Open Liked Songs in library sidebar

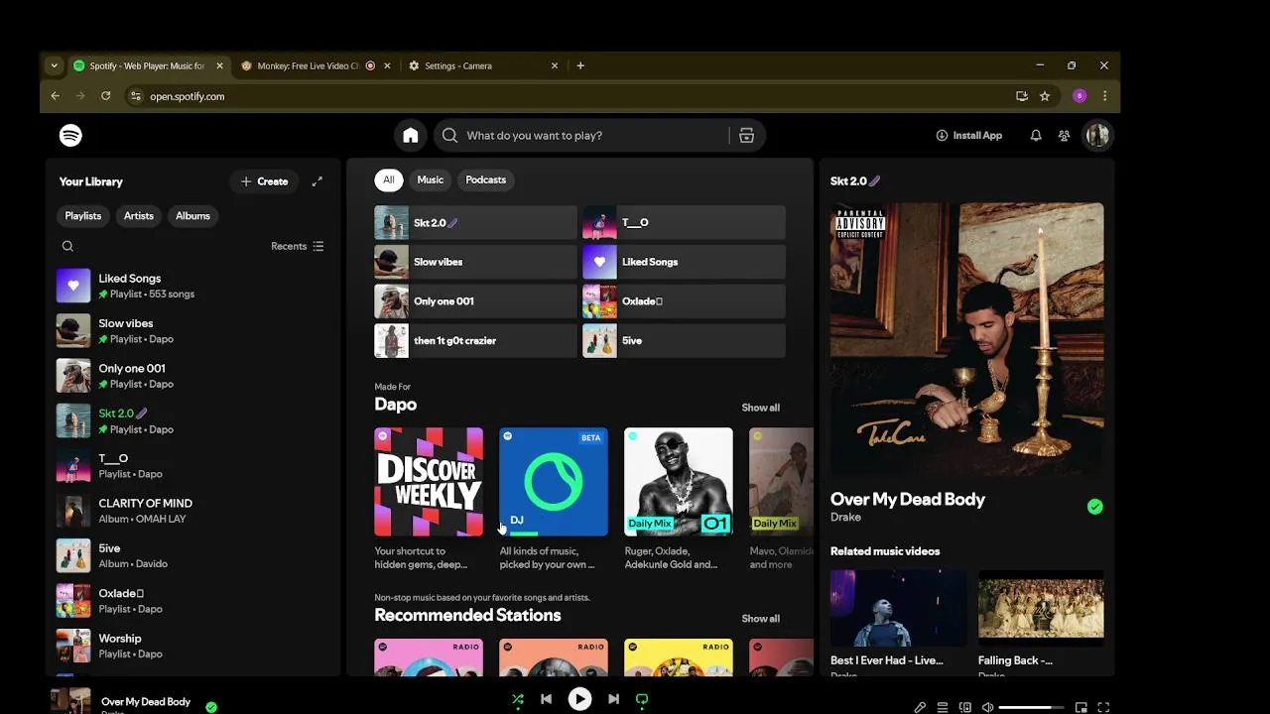coord(191,286)
